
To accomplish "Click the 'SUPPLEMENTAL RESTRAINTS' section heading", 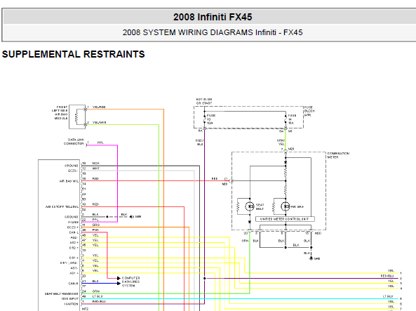I will pos(73,54).
